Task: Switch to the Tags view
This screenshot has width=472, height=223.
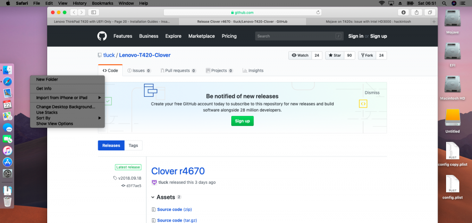Action: point(134,146)
